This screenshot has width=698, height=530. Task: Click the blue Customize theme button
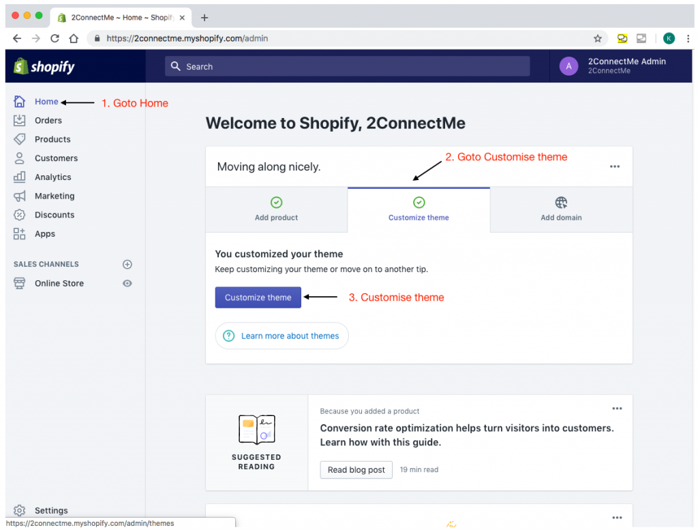coord(258,297)
